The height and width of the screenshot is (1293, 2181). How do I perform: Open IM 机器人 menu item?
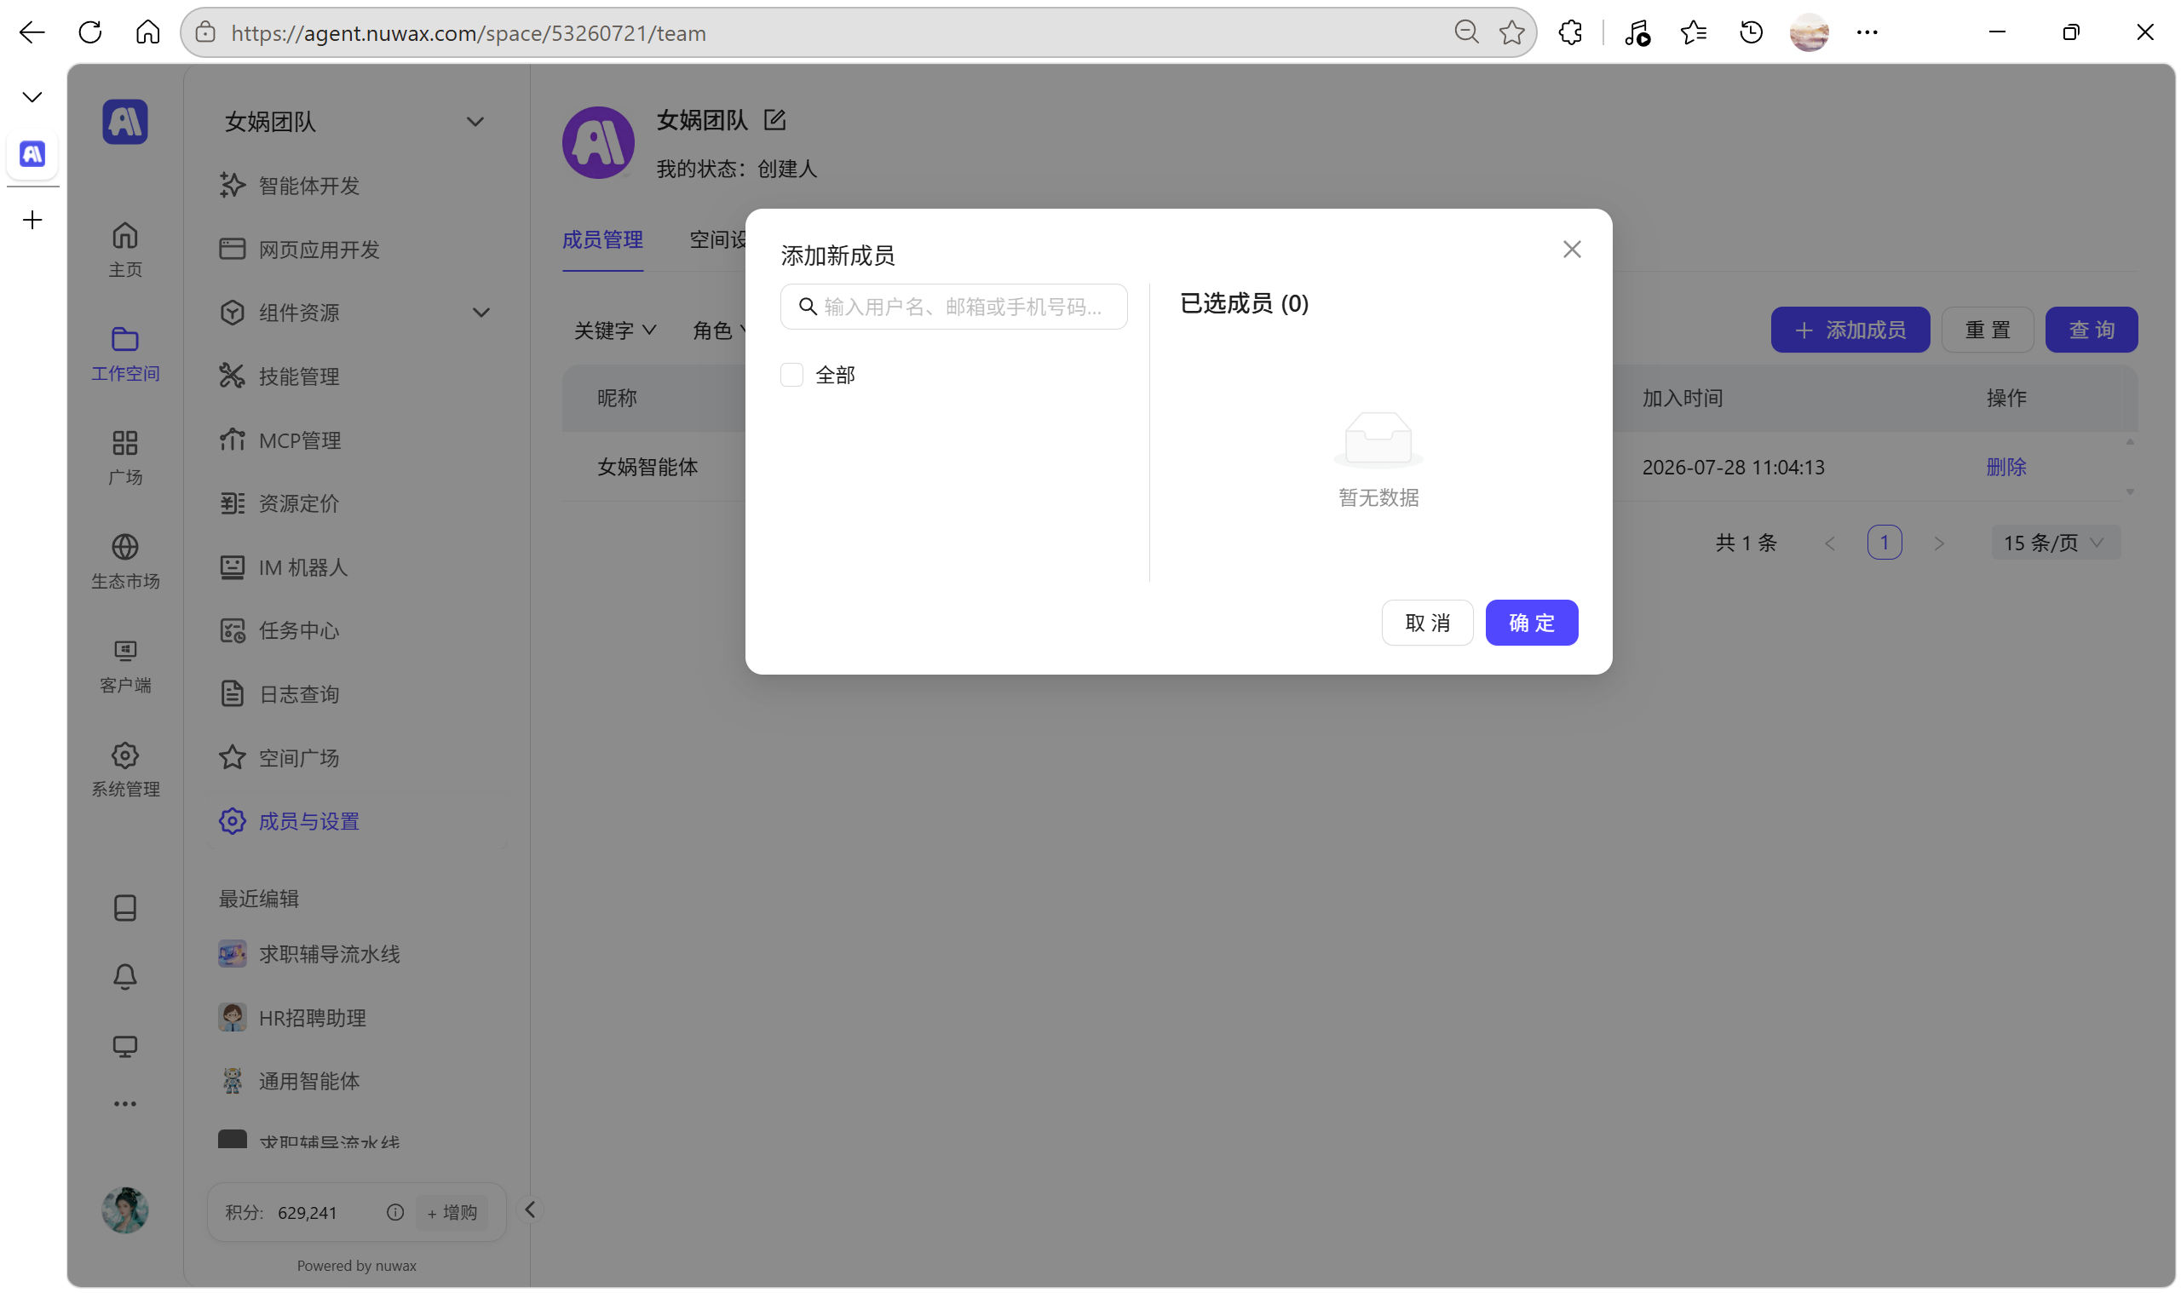click(x=355, y=567)
